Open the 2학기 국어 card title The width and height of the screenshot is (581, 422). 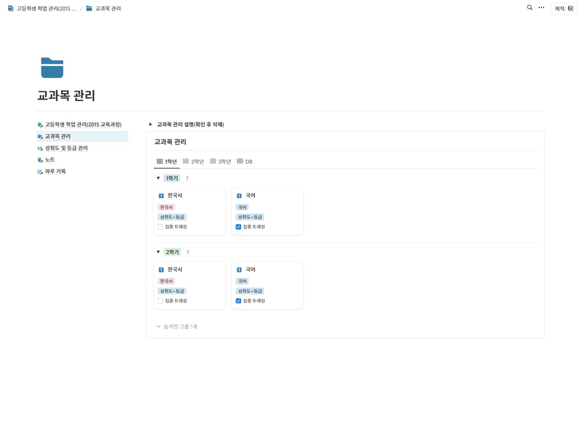pyautogui.click(x=251, y=269)
